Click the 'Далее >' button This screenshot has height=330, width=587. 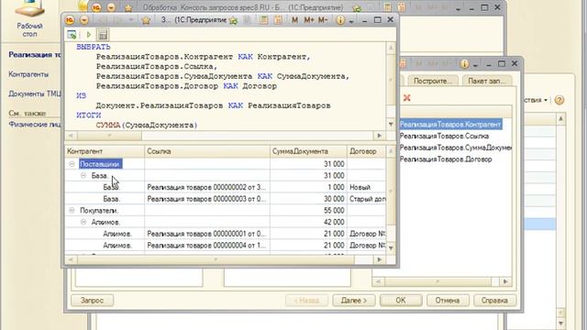click(x=354, y=301)
